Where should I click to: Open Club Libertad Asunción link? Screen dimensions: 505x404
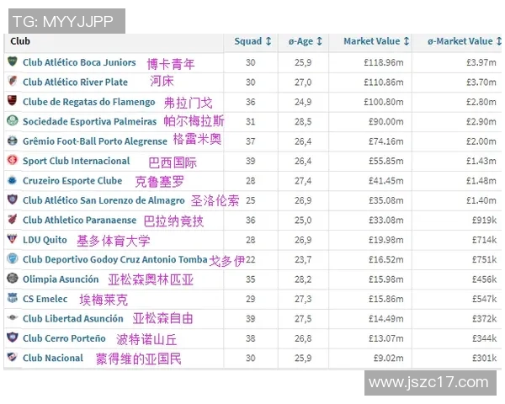[73, 319]
